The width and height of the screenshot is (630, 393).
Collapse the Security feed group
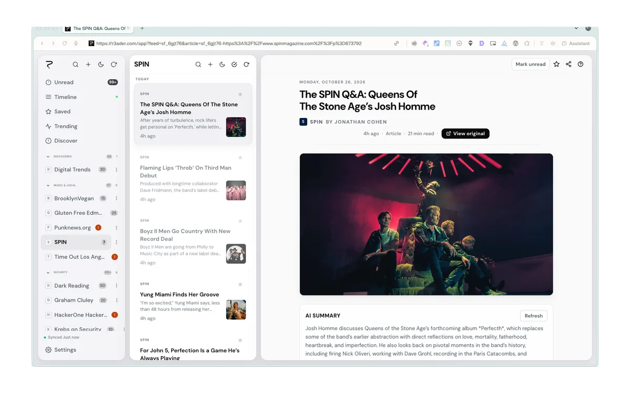click(x=48, y=272)
